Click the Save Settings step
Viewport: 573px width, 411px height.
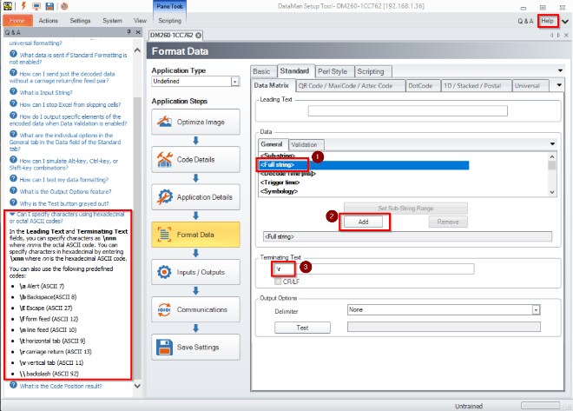[193, 348]
